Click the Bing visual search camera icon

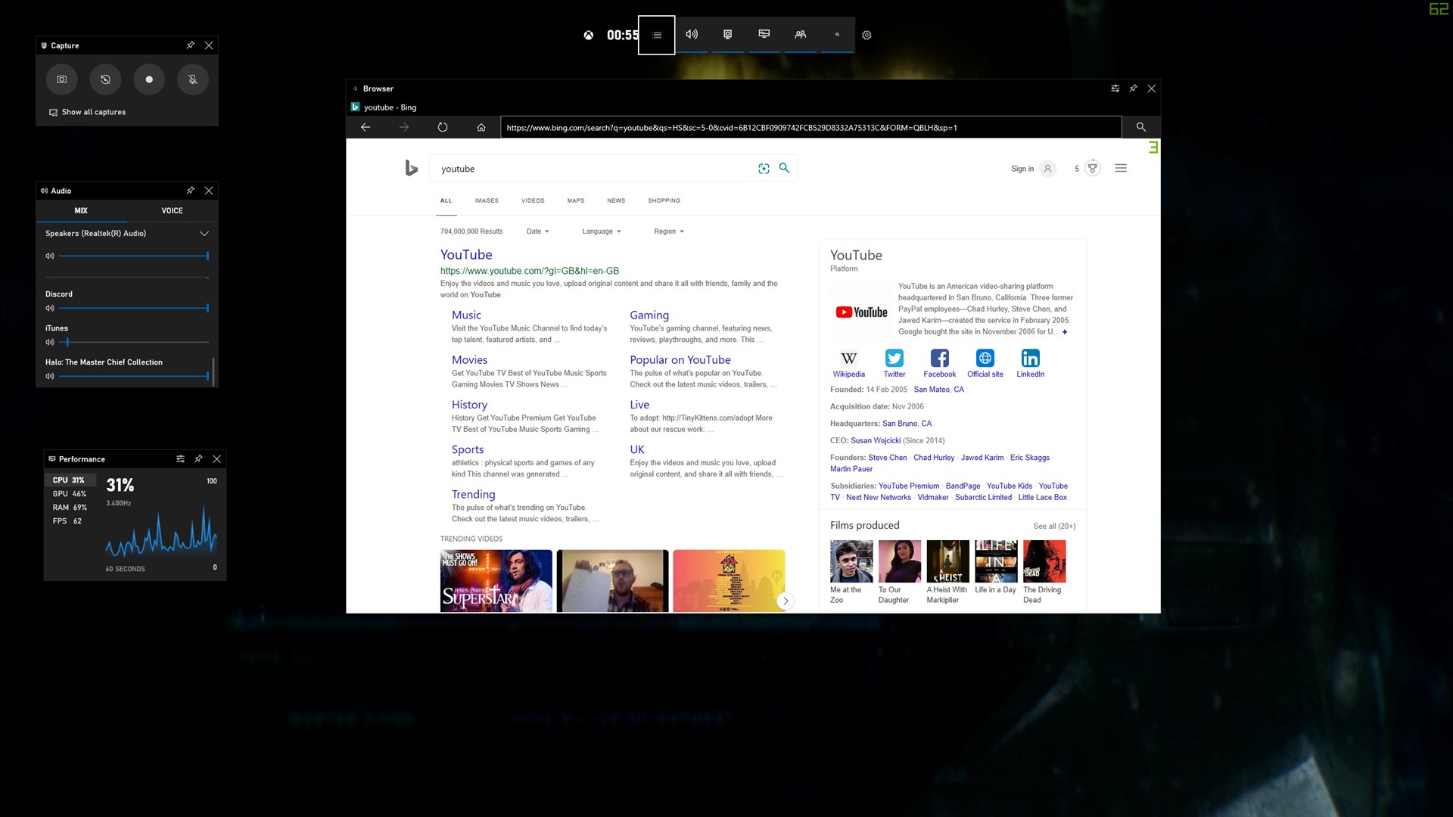coord(764,169)
